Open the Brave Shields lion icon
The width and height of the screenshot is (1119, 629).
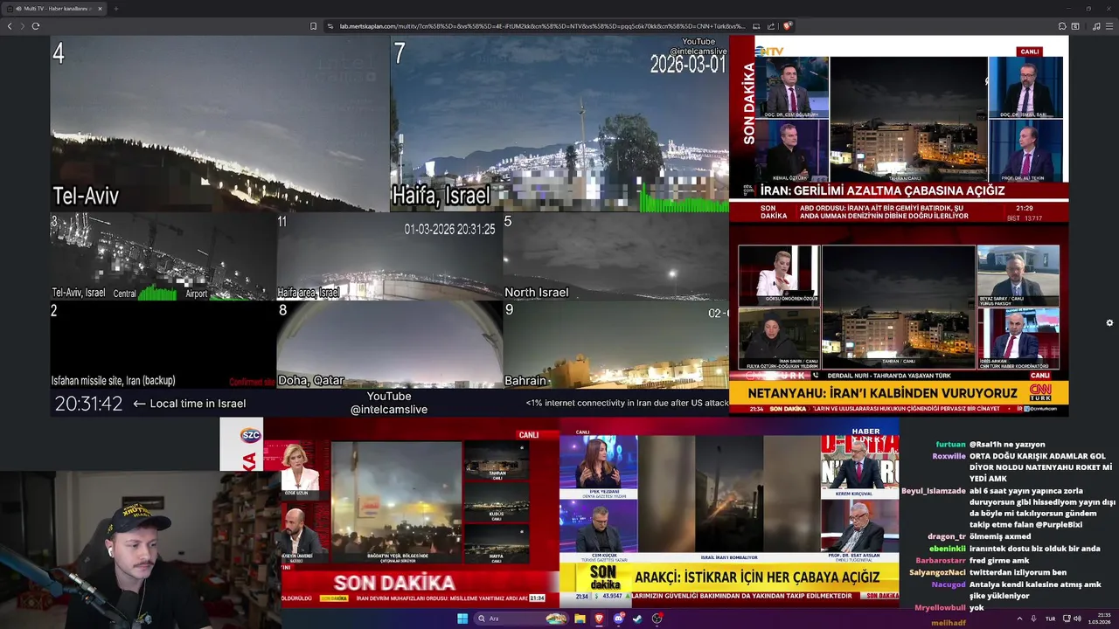point(788,26)
